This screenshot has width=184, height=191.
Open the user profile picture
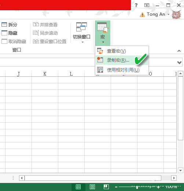(176, 15)
